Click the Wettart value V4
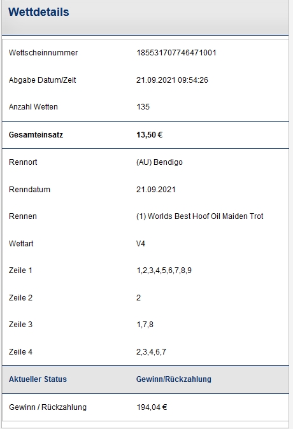Viewport: 293px width, 429px height. click(141, 244)
